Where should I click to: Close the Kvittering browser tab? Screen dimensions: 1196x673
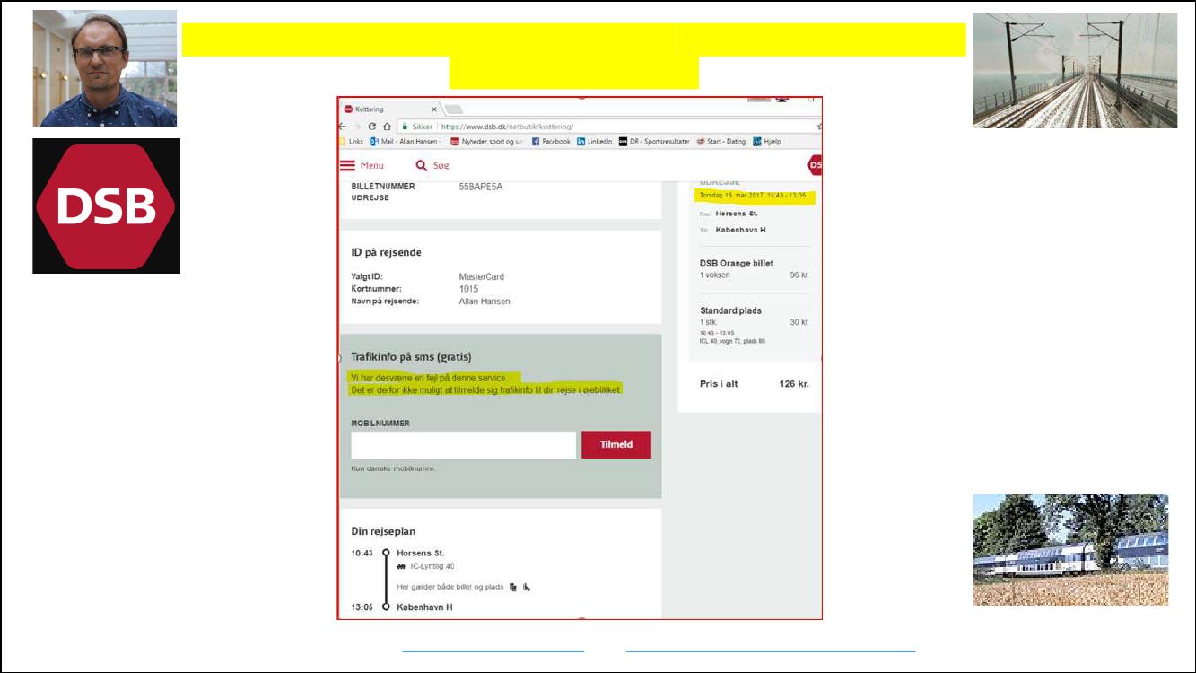coord(434,109)
